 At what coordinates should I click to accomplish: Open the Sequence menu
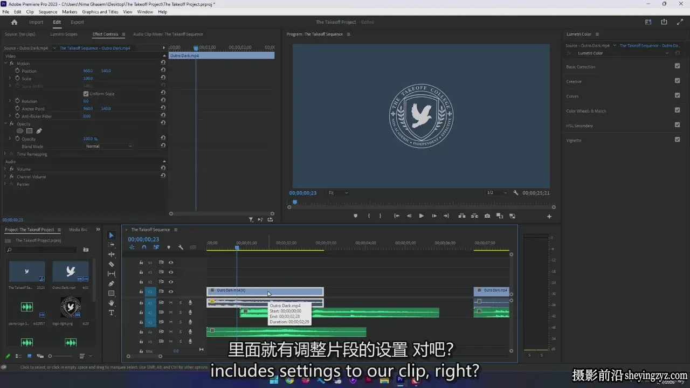click(48, 12)
